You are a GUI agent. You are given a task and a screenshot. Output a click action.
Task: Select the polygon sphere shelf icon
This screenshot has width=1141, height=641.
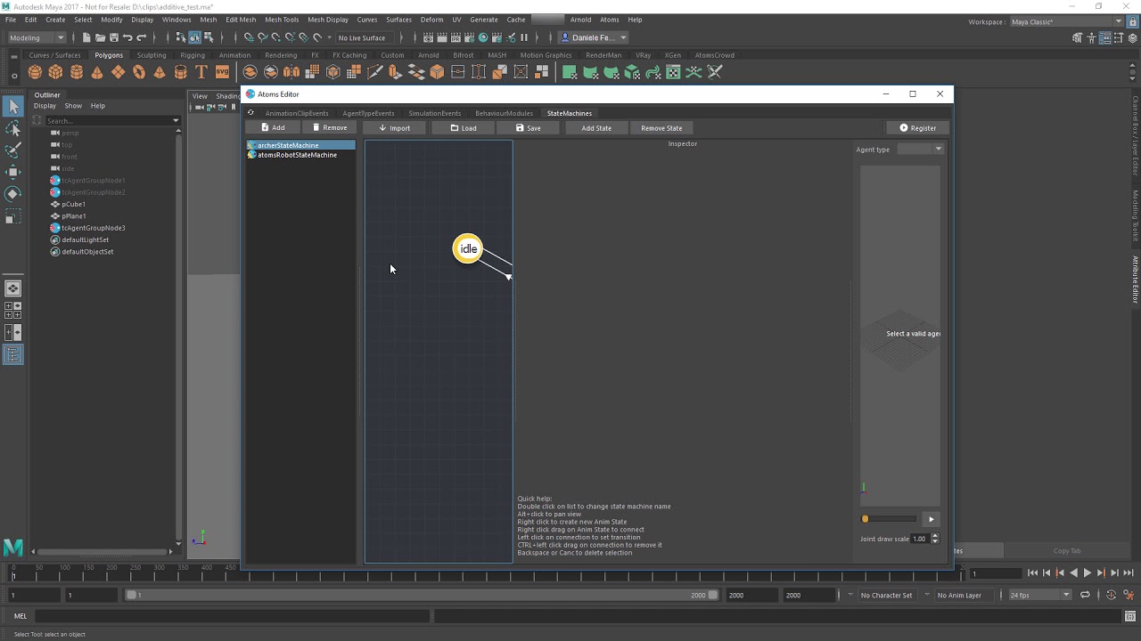point(35,72)
